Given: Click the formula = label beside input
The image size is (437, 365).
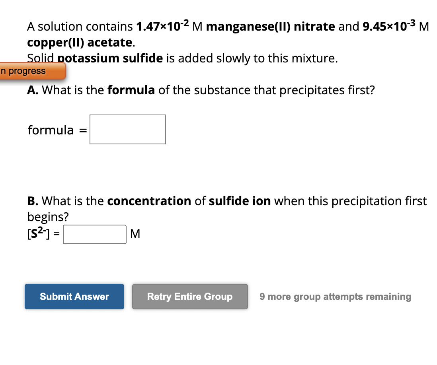Looking at the screenshot, I should (x=57, y=130).
